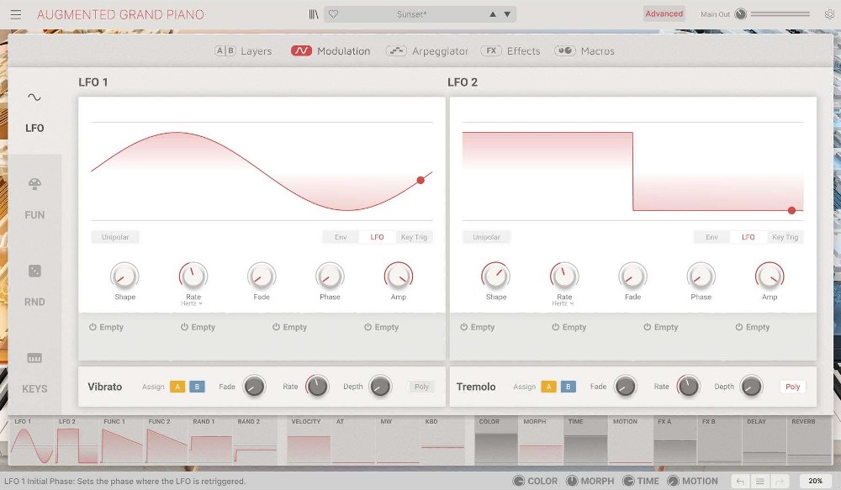
Task: Switch LFO 2 trigger mode to Key Trig
Action: tap(785, 237)
